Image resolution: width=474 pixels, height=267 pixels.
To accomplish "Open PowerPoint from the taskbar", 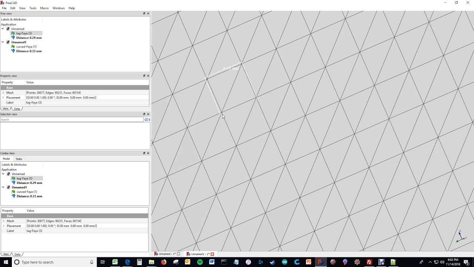I will click(x=308, y=262).
